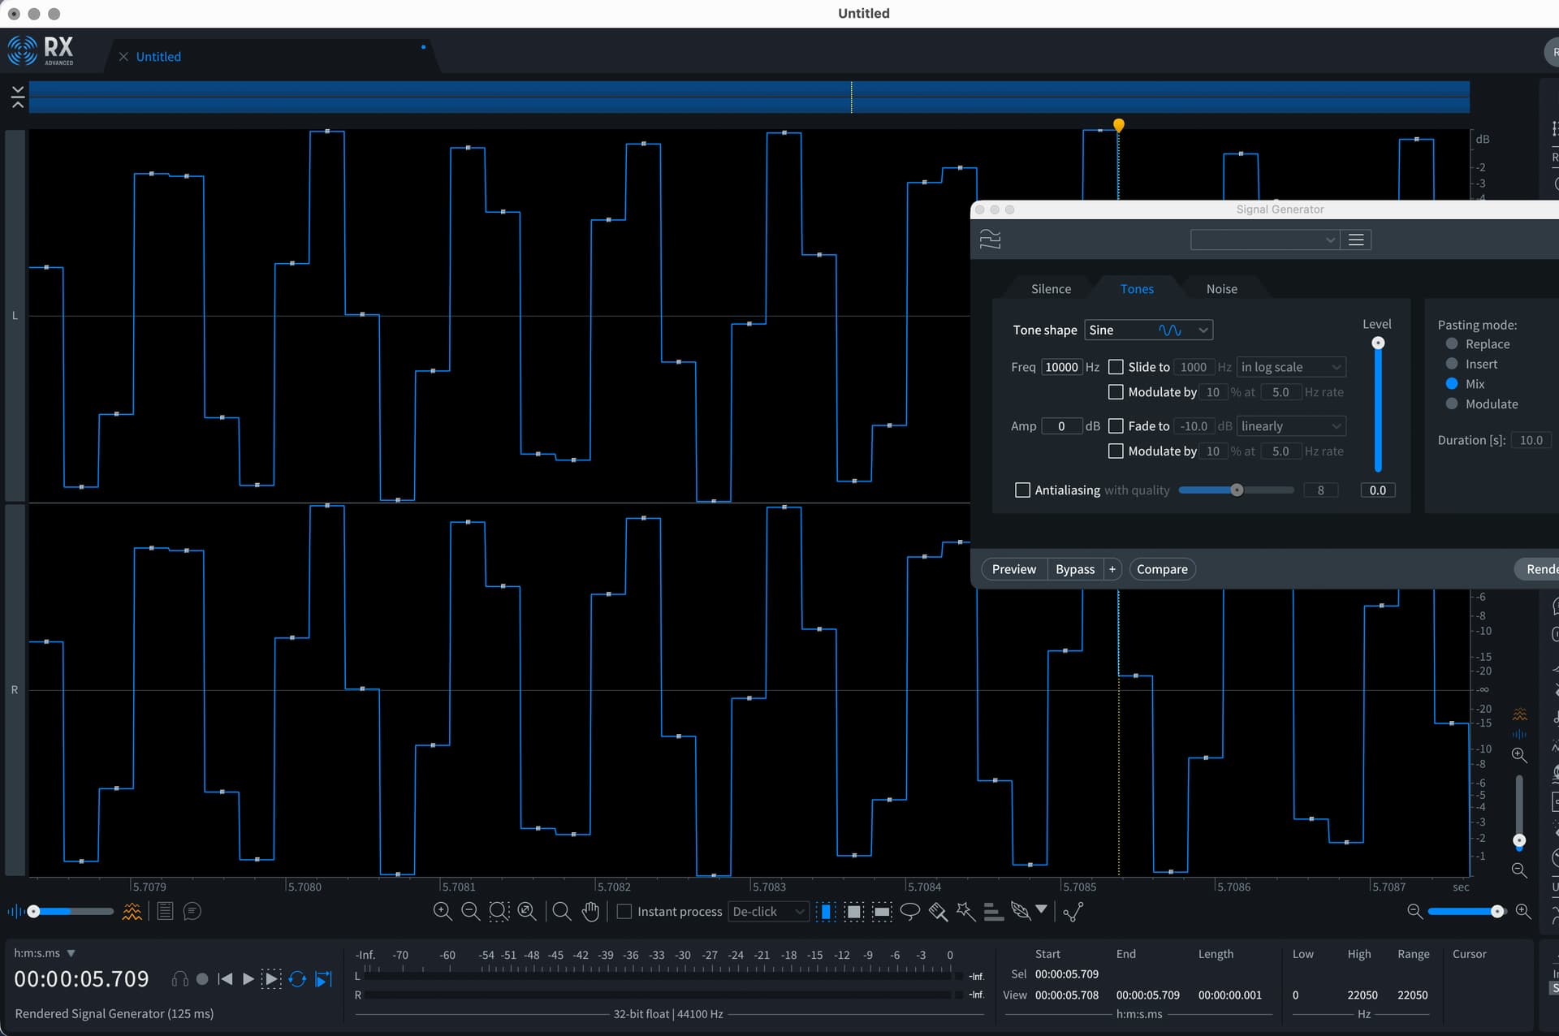Toggle loop playback
1559x1036 pixels.
[x=297, y=979]
